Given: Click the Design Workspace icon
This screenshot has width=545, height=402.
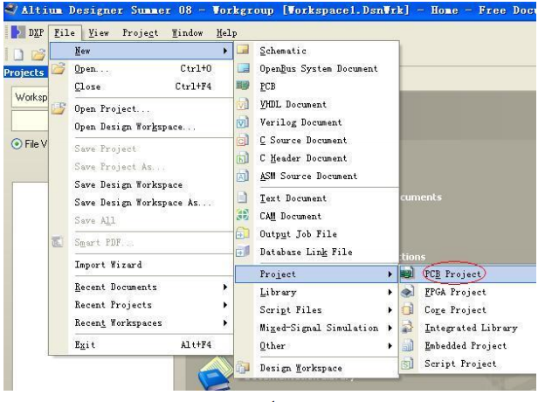Looking at the screenshot, I should [x=243, y=367].
